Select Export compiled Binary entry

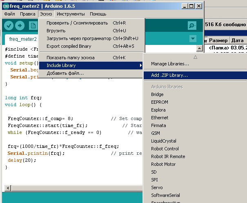[x=92, y=46]
